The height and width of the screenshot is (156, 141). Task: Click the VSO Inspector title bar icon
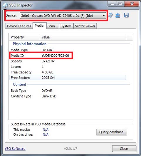click(5, 5)
